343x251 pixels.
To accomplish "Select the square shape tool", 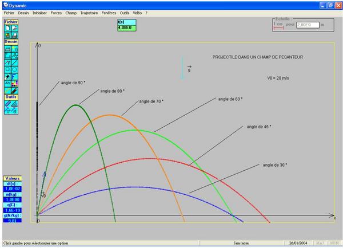I will (7, 70).
